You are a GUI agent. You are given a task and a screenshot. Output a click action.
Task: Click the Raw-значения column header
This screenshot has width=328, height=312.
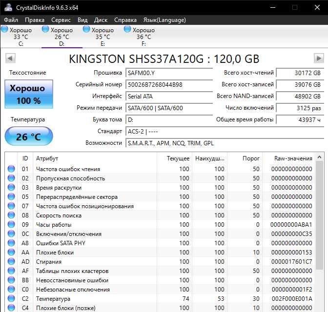point(289,158)
